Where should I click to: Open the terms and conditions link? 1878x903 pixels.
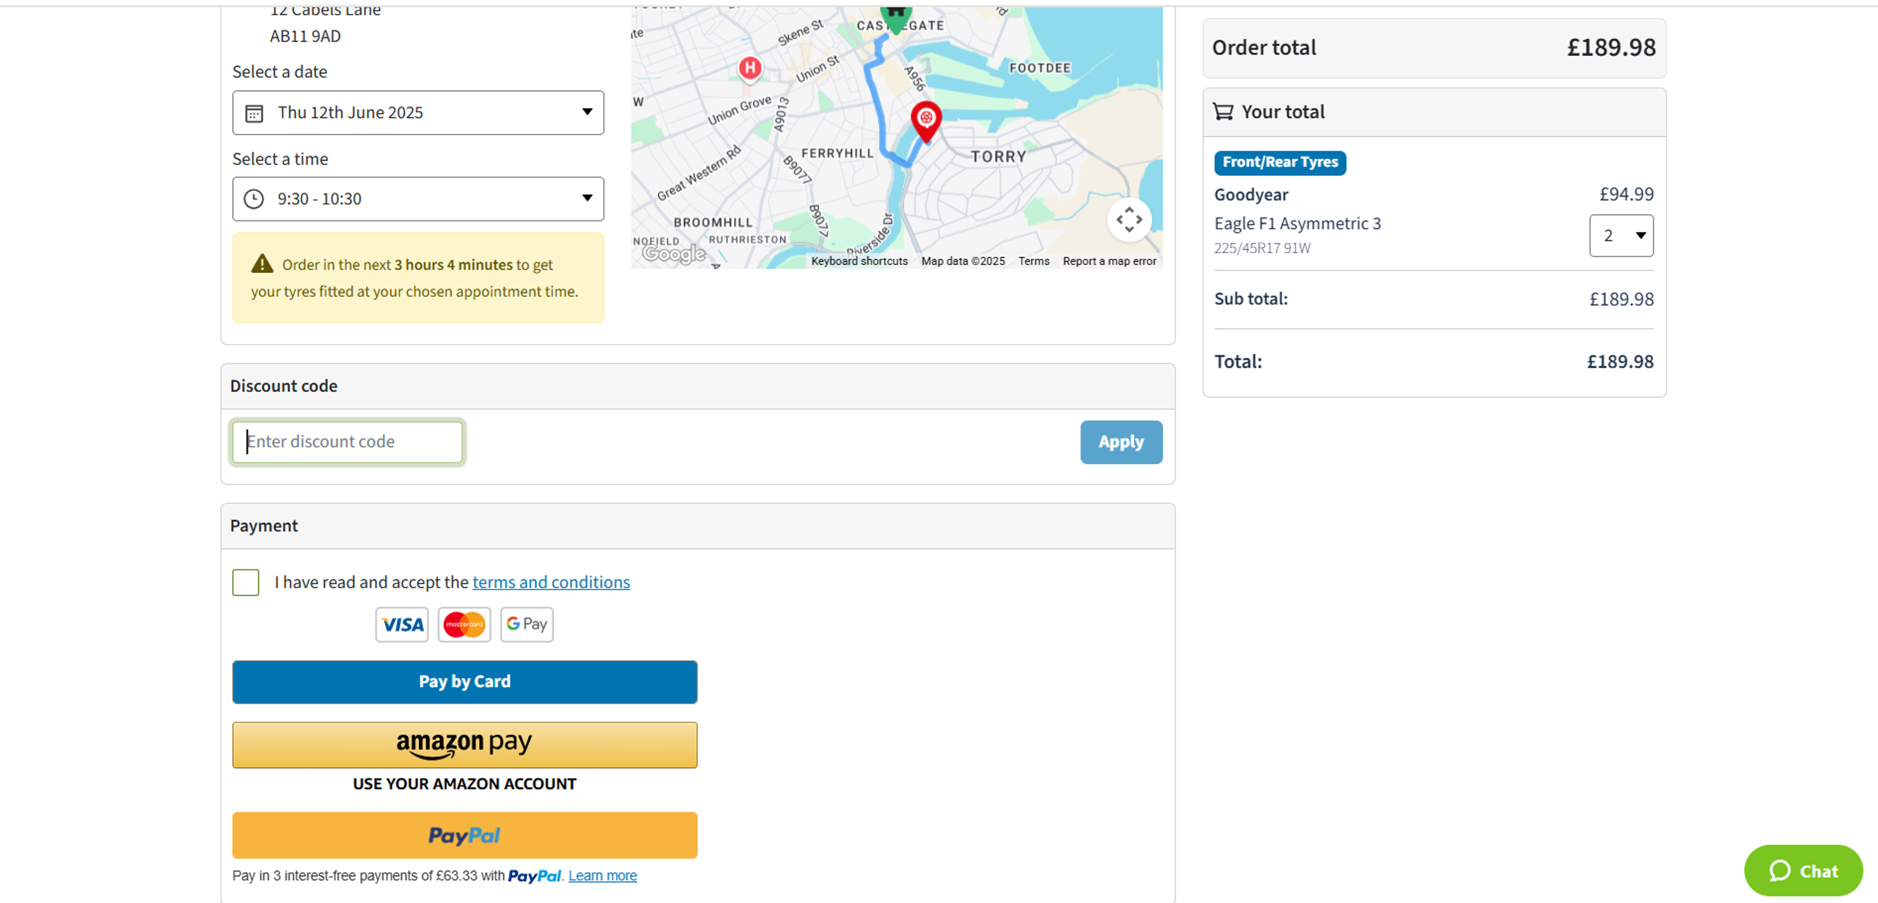(551, 582)
